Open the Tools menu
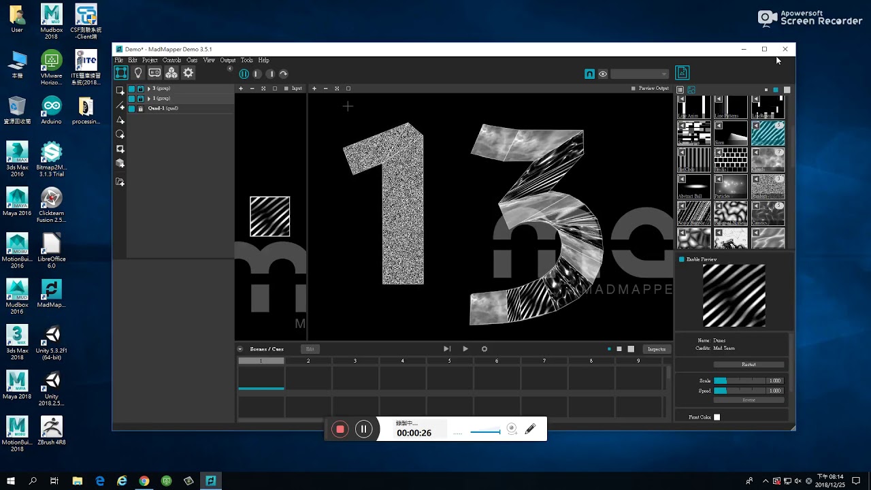871x490 pixels. pyautogui.click(x=246, y=60)
